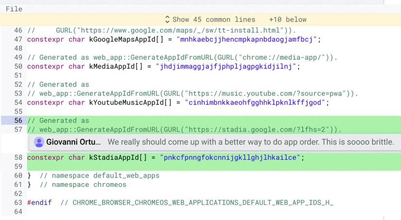Click line number 63
401x220 pixels.
click(18, 202)
